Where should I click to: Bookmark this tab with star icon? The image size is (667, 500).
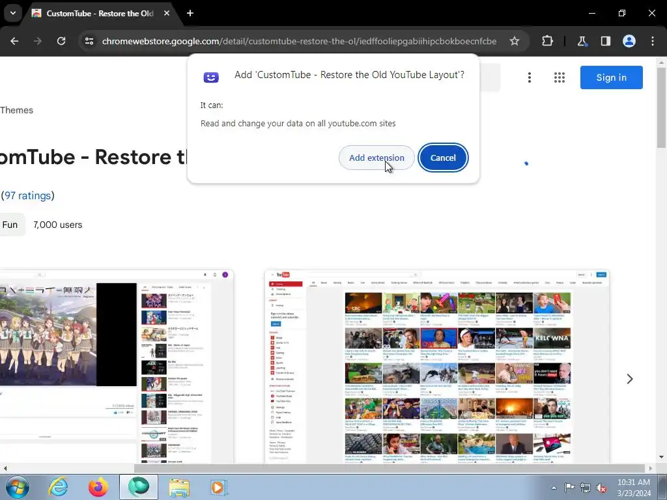tap(515, 41)
